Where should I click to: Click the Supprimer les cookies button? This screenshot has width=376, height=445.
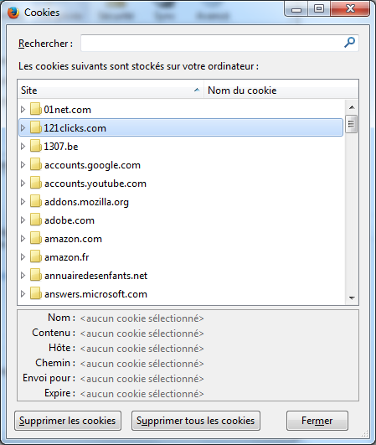pyautogui.click(x=68, y=421)
